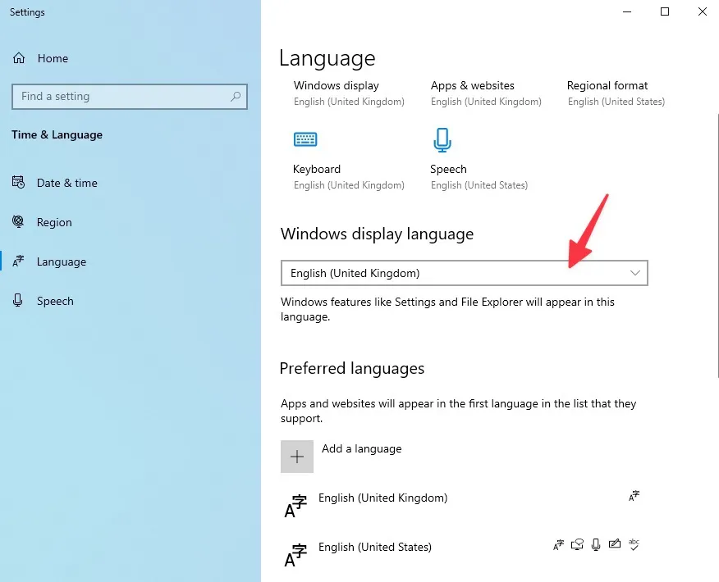
Task: Click the Home icon in sidebar
Action: click(x=19, y=58)
